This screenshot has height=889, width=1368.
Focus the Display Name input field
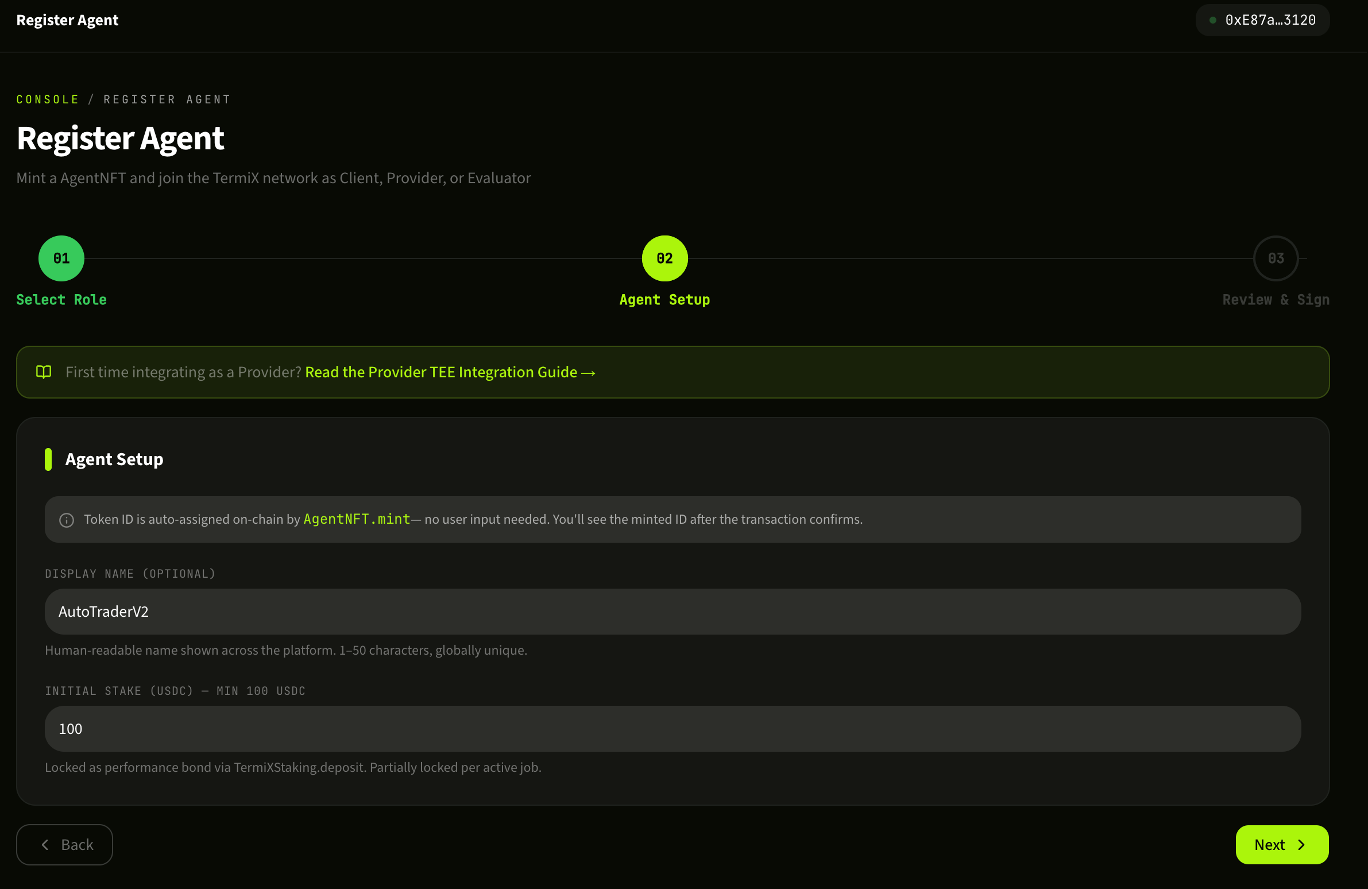tap(673, 612)
